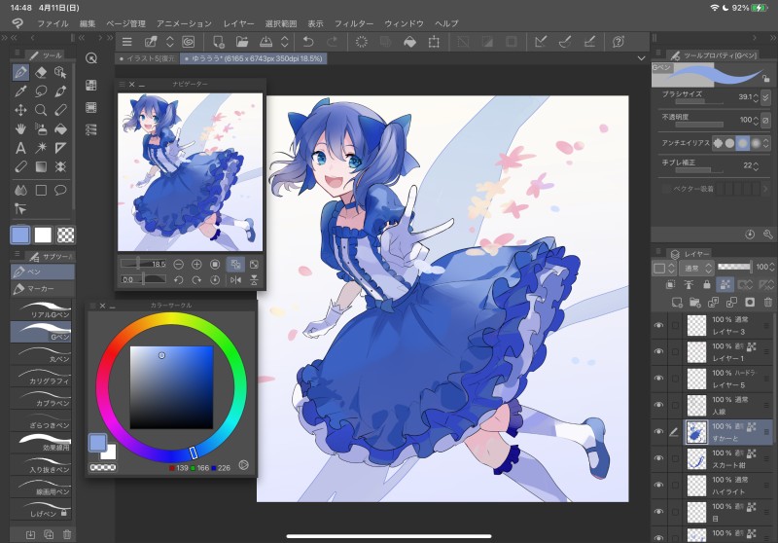This screenshot has width=778, height=543.
Task: Open the Quick Access panel icon
Action: click(x=91, y=58)
